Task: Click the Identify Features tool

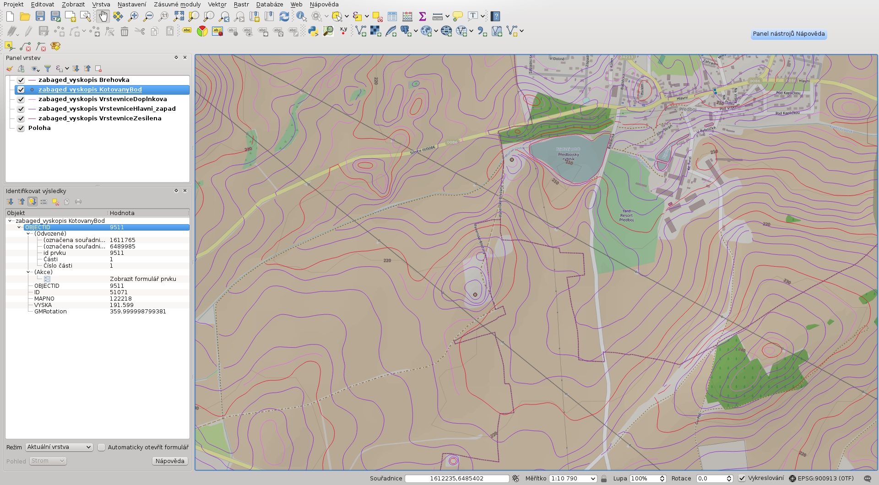Action: 301,16
